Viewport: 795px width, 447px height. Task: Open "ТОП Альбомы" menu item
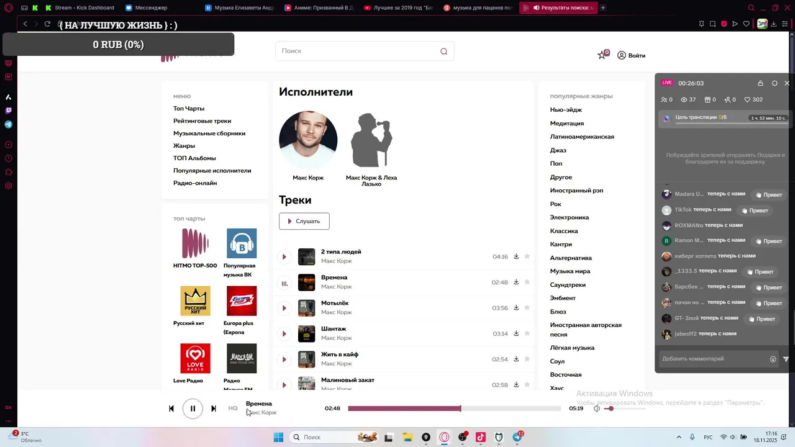pyautogui.click(x=194, y=158)
